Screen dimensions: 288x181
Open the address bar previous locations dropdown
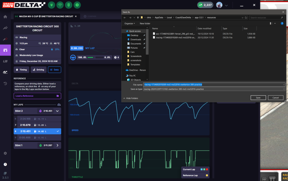coord(242,18)
